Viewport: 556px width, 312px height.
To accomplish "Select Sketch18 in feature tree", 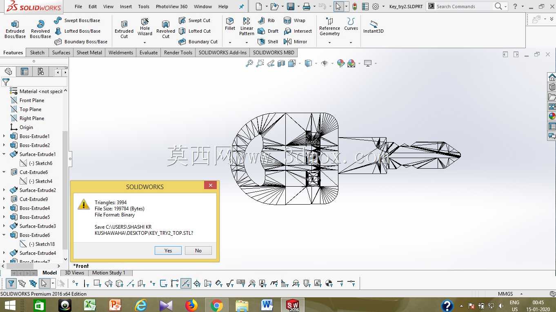I will [x=37, y=244].
